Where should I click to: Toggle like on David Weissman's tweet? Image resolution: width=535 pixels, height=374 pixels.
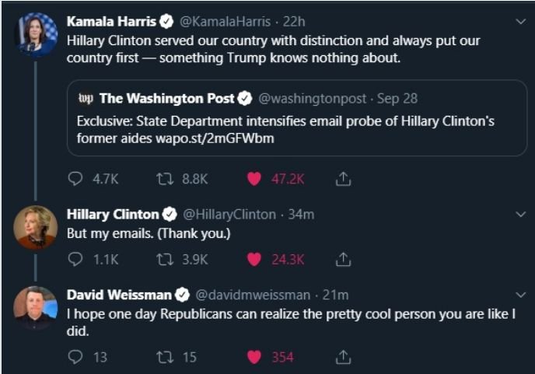pyautogui.click(x=253, y=357)
